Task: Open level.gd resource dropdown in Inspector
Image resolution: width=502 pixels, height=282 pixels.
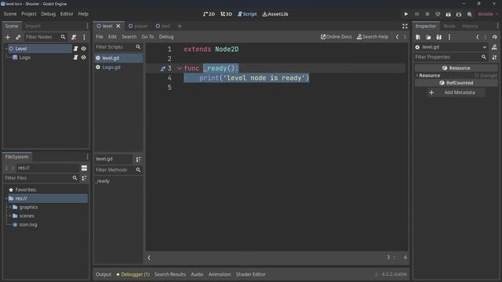Action: tap(451, 47)
